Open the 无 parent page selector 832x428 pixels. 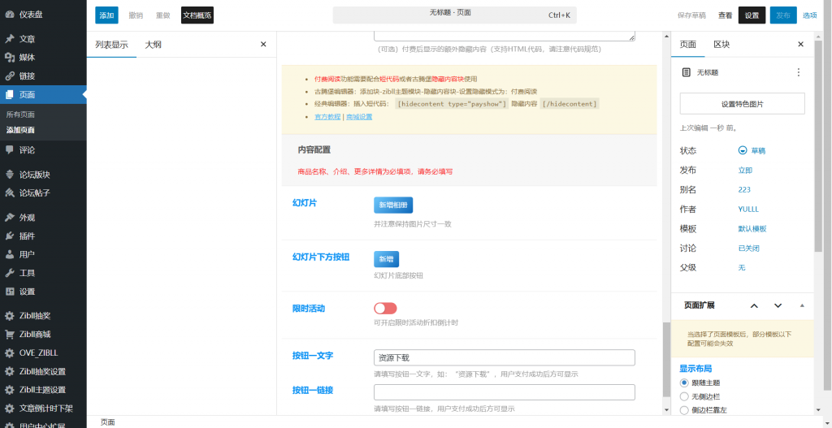[742, 268]
